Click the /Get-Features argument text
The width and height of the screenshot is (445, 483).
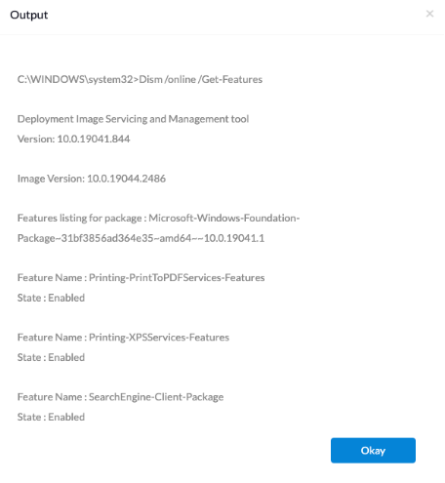pyautogui.click(x=230, y=79)
